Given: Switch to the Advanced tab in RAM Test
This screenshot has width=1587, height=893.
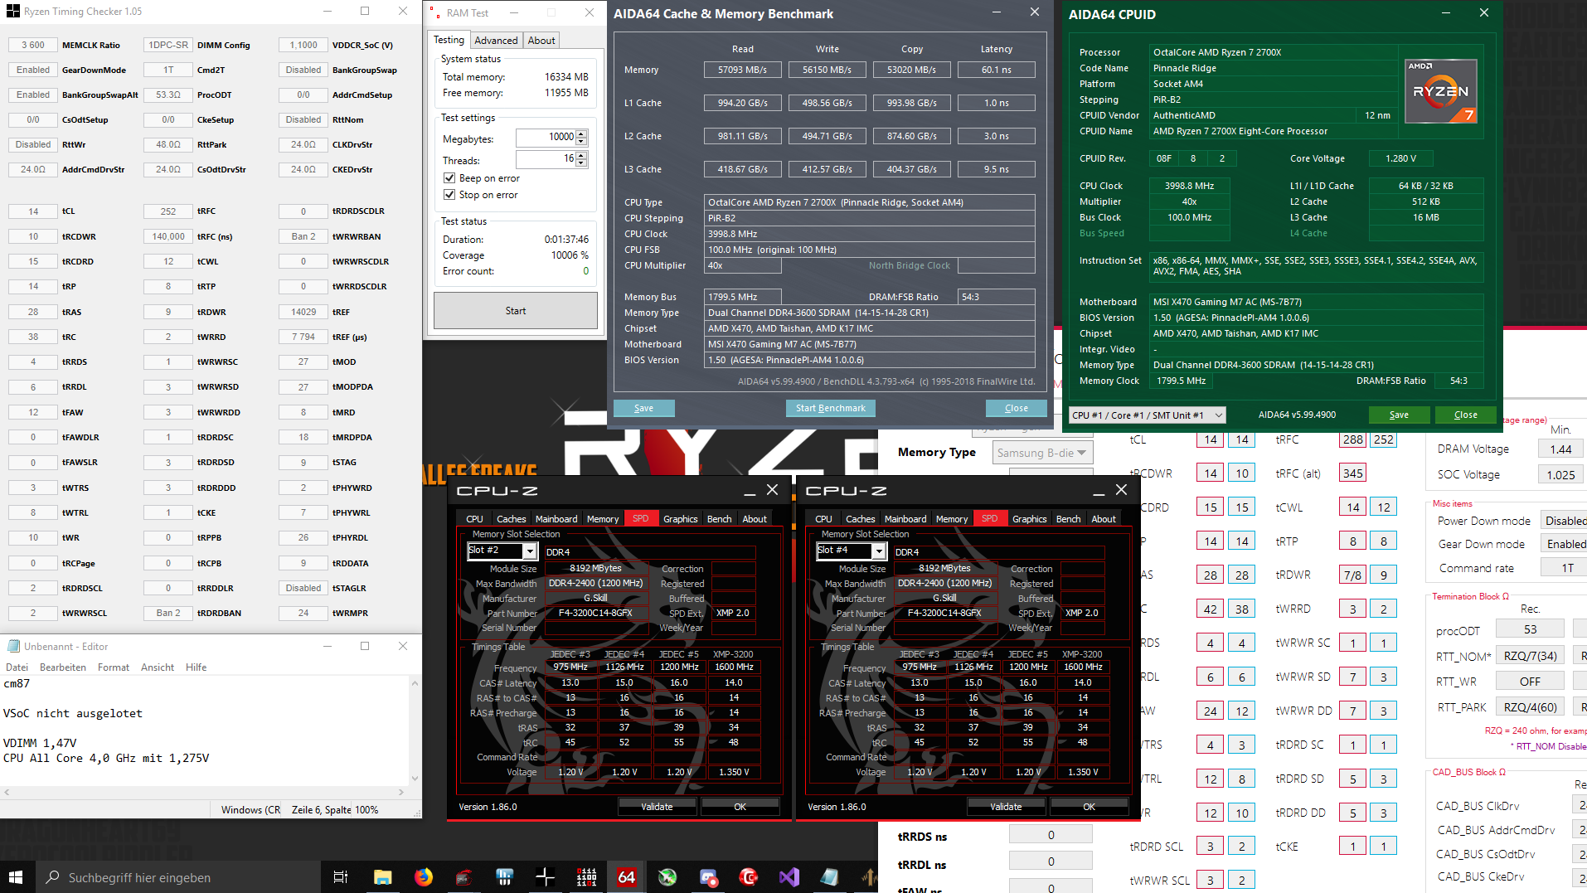Looking at the screenshot, I should tap(496, 41).
